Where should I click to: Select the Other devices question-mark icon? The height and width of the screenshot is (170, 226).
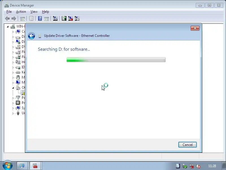(x=18, y=88)
